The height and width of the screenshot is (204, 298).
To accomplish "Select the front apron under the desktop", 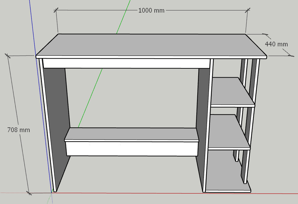I will coord(126,63).
